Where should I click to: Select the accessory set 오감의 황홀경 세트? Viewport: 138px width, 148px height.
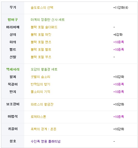point(44,69)
